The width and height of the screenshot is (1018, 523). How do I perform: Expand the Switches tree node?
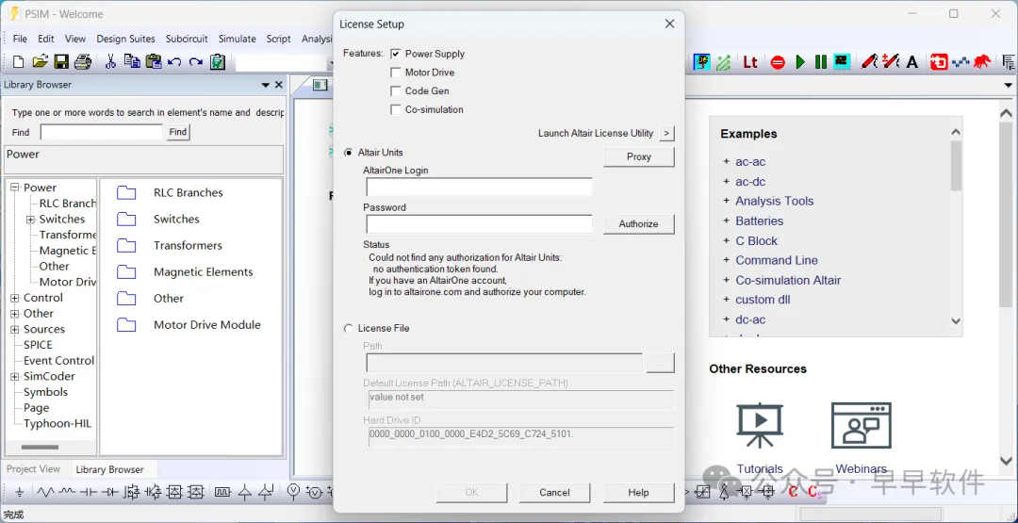(x=30, y=220)
